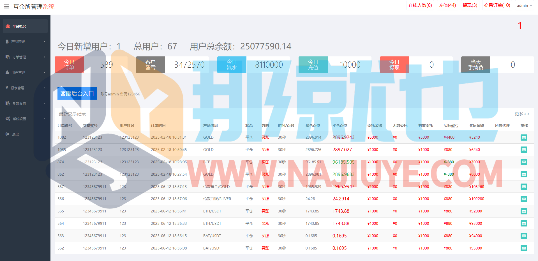
Task: Click the 客服后台入口 button
Action: pyautogui.click(x=77, y=93)
